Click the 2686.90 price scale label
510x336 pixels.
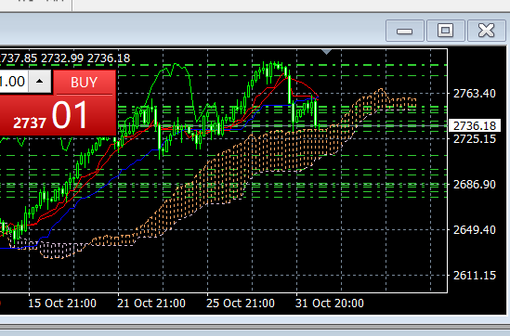point(474,185)
